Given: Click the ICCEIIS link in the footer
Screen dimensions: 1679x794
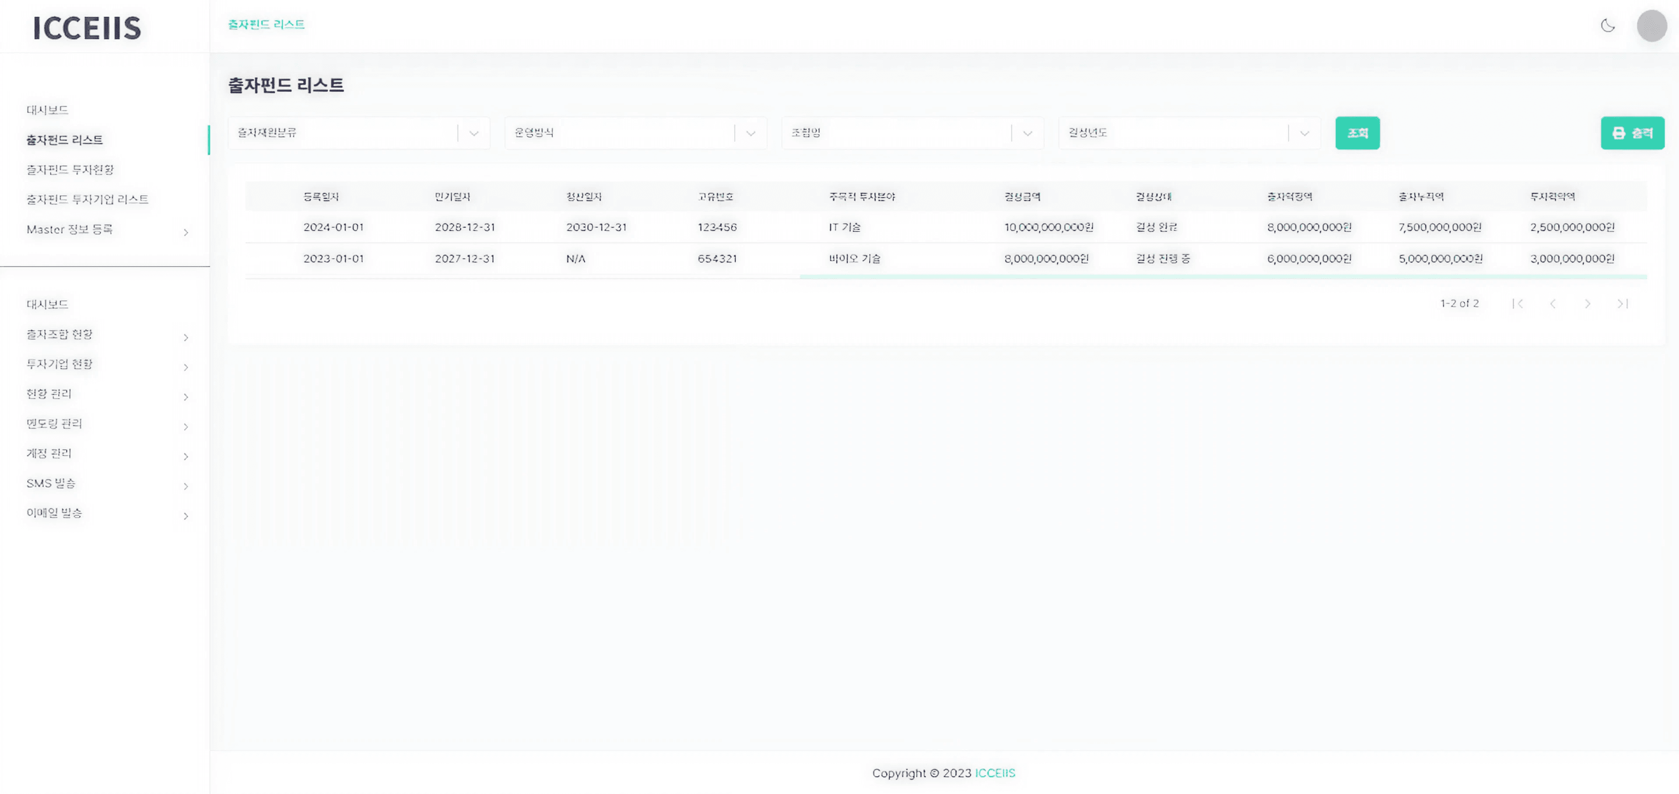Looking at the screenshot, I should pos(994,773).
